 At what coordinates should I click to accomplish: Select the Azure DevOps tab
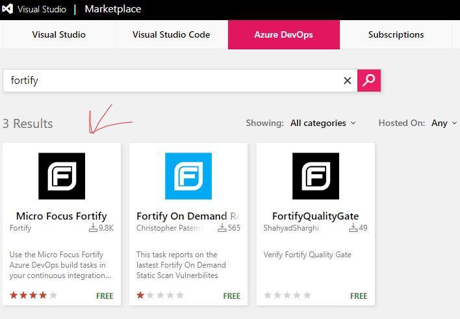click(x=284, y=35)
